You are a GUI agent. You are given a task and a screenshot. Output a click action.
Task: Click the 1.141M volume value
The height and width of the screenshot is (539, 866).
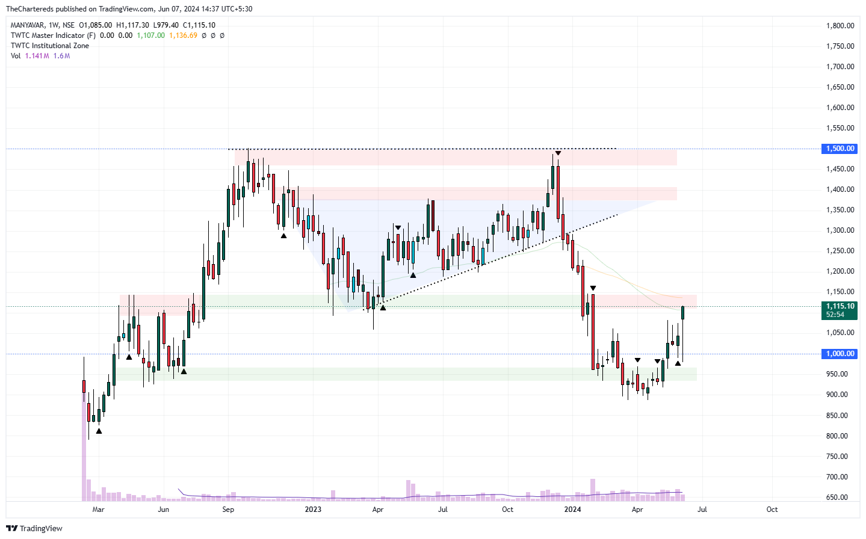[37, 56]
